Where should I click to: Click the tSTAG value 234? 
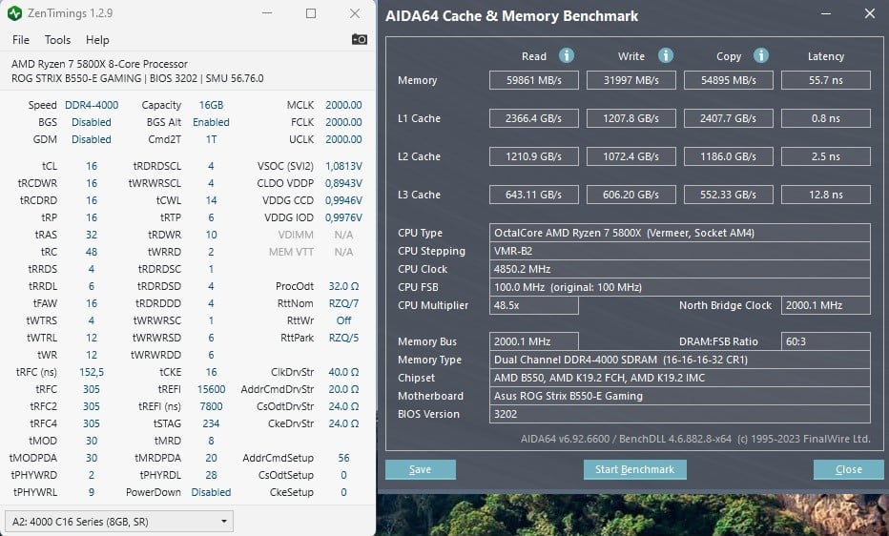[211, 423]
